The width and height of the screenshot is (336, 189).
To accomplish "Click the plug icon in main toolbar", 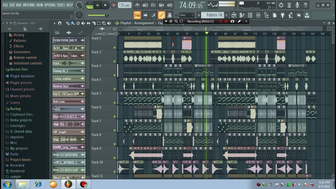I will pos(282,15).
